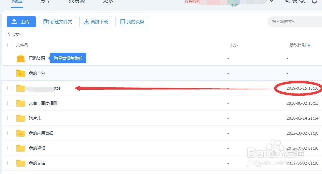Open the 我的文档 folder icon
This screenshot has height=174, width=322.
tap(21, 163)
